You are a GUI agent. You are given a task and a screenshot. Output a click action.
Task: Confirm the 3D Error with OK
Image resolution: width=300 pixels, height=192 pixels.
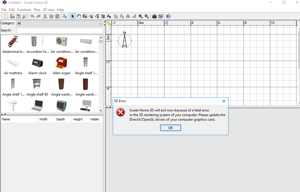coord(170,128)
